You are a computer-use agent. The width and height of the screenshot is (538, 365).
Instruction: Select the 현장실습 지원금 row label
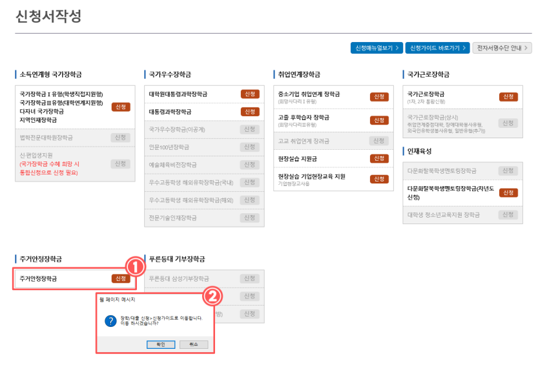point(298,158)
